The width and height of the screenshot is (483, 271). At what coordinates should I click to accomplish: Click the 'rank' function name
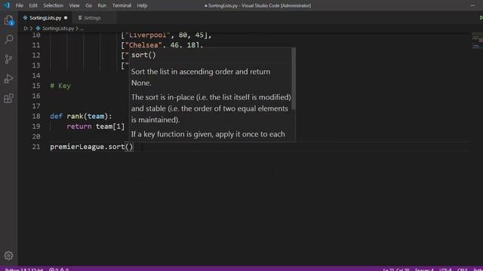pos(75,116)
